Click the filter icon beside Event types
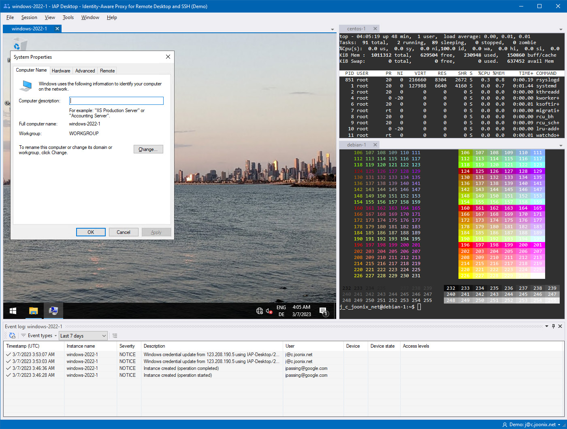This screenshot has width=567, height=429. tap(23, 336)
